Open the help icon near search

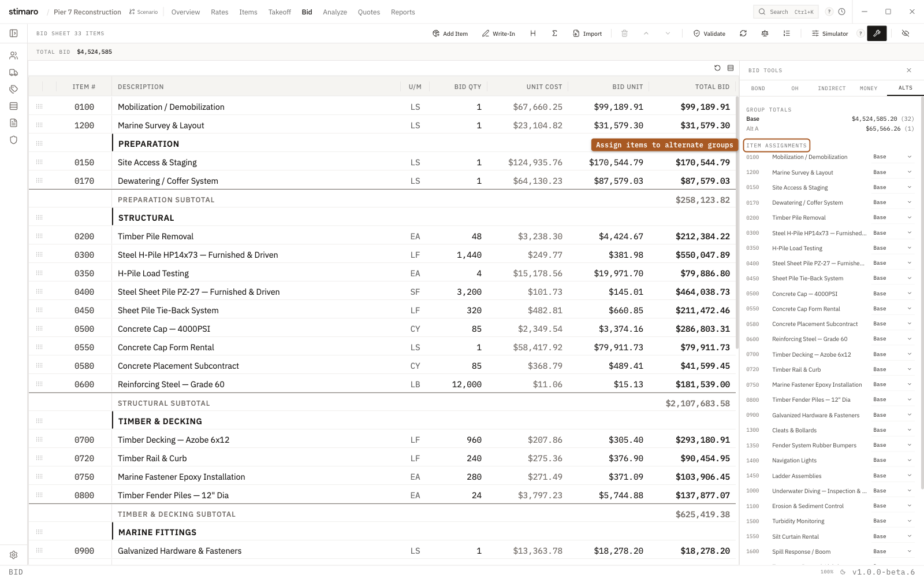[829, 12]
